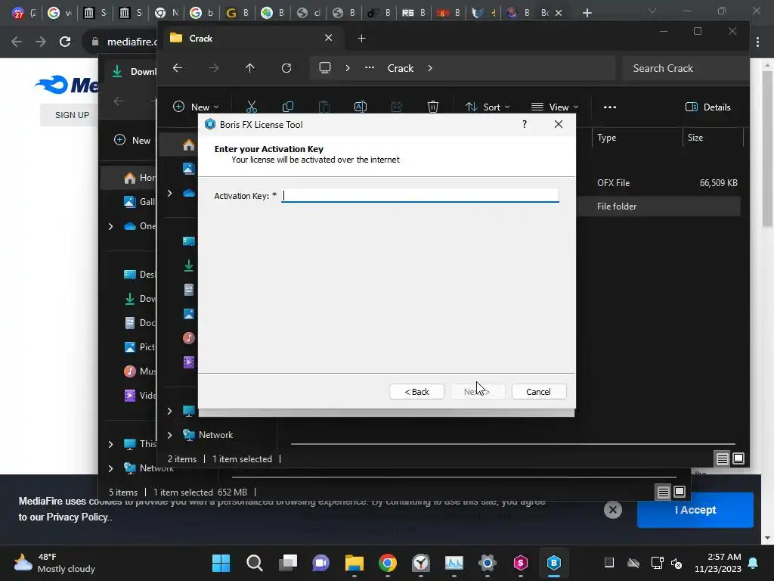Viewport: 774px width, 581px height.
Task: Open the Windows Start menu
Action: 221,563
